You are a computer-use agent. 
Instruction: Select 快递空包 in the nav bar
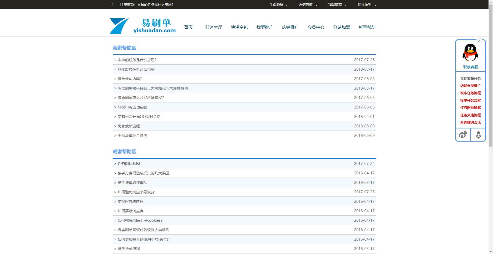239,27
